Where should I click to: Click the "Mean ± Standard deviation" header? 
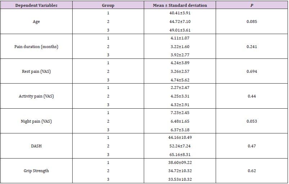click(x=179, y=6)
